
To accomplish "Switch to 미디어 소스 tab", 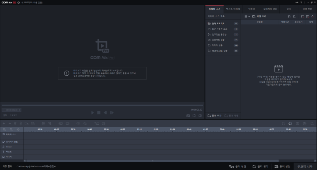I will 214,9.
